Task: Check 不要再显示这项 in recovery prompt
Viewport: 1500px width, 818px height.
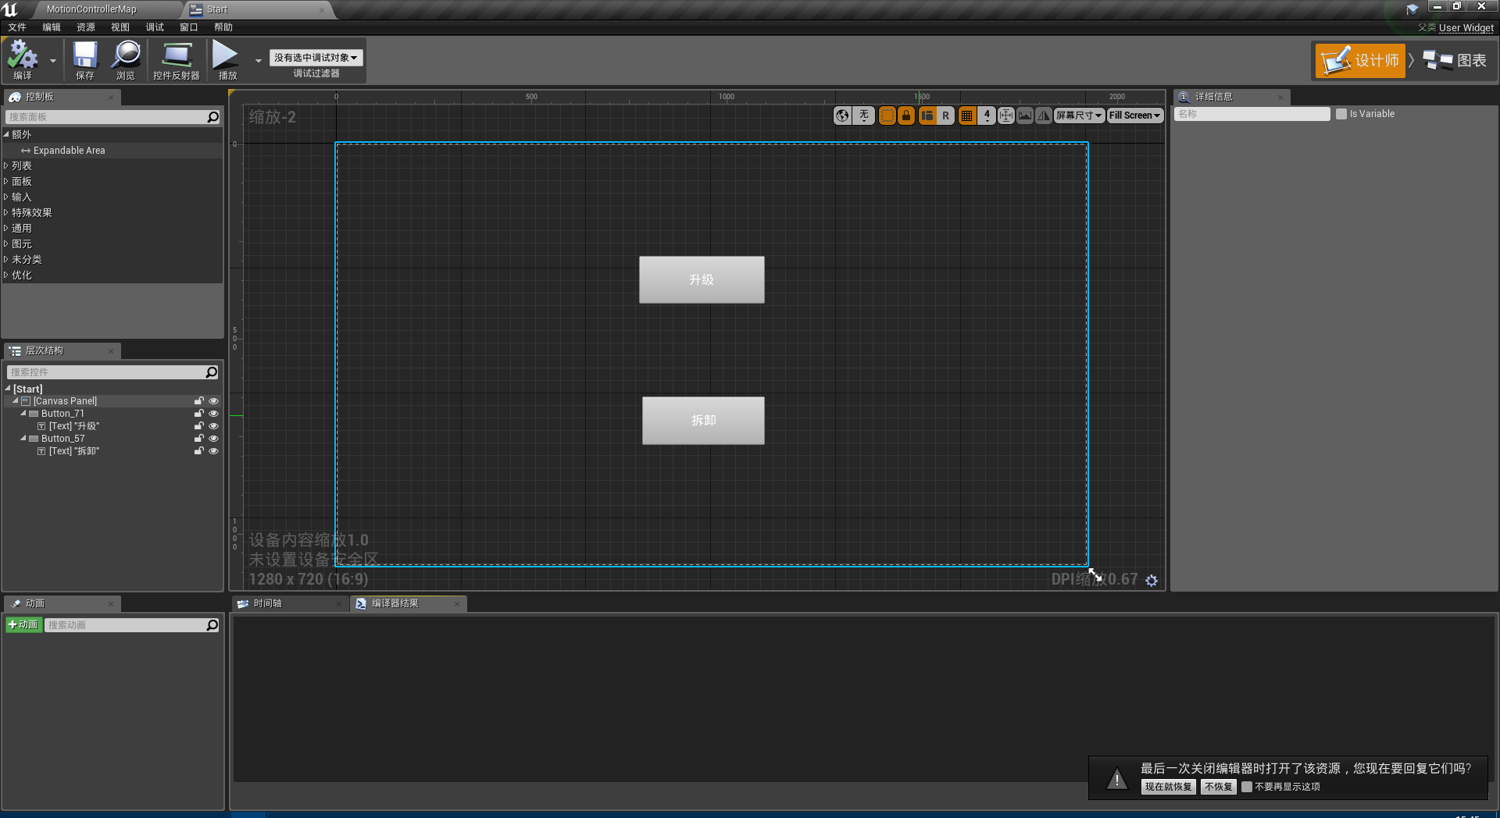Action: tap(1248, 787)
